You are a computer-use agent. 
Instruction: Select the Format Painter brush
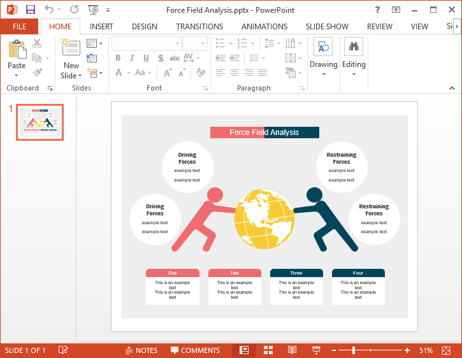tap(37, 73)
